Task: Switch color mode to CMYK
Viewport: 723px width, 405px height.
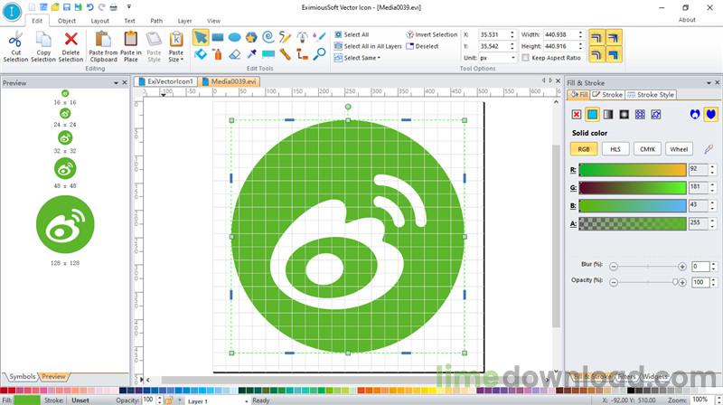Action: [x=646, y=149]
